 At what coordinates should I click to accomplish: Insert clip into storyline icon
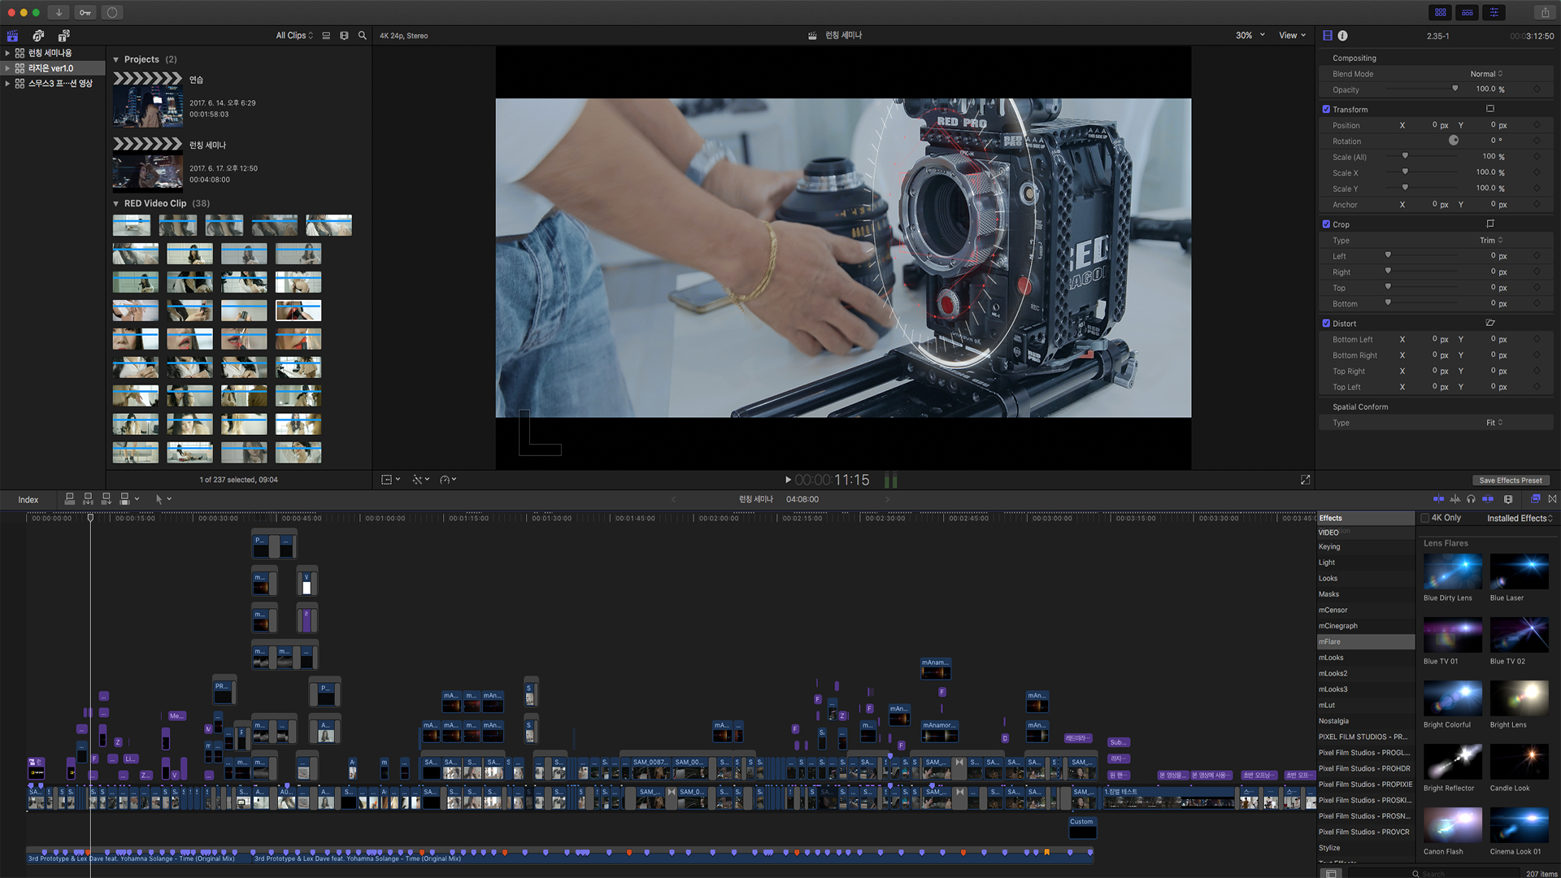point(88,498)
